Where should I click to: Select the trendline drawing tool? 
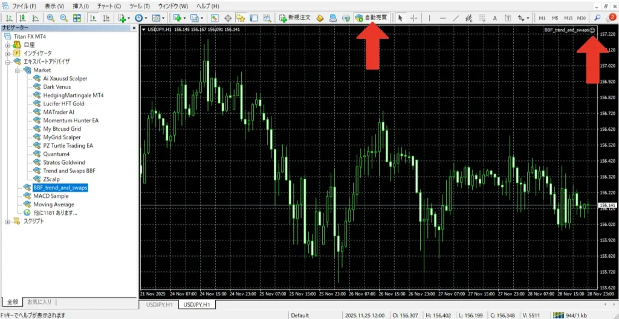(456, 18)
